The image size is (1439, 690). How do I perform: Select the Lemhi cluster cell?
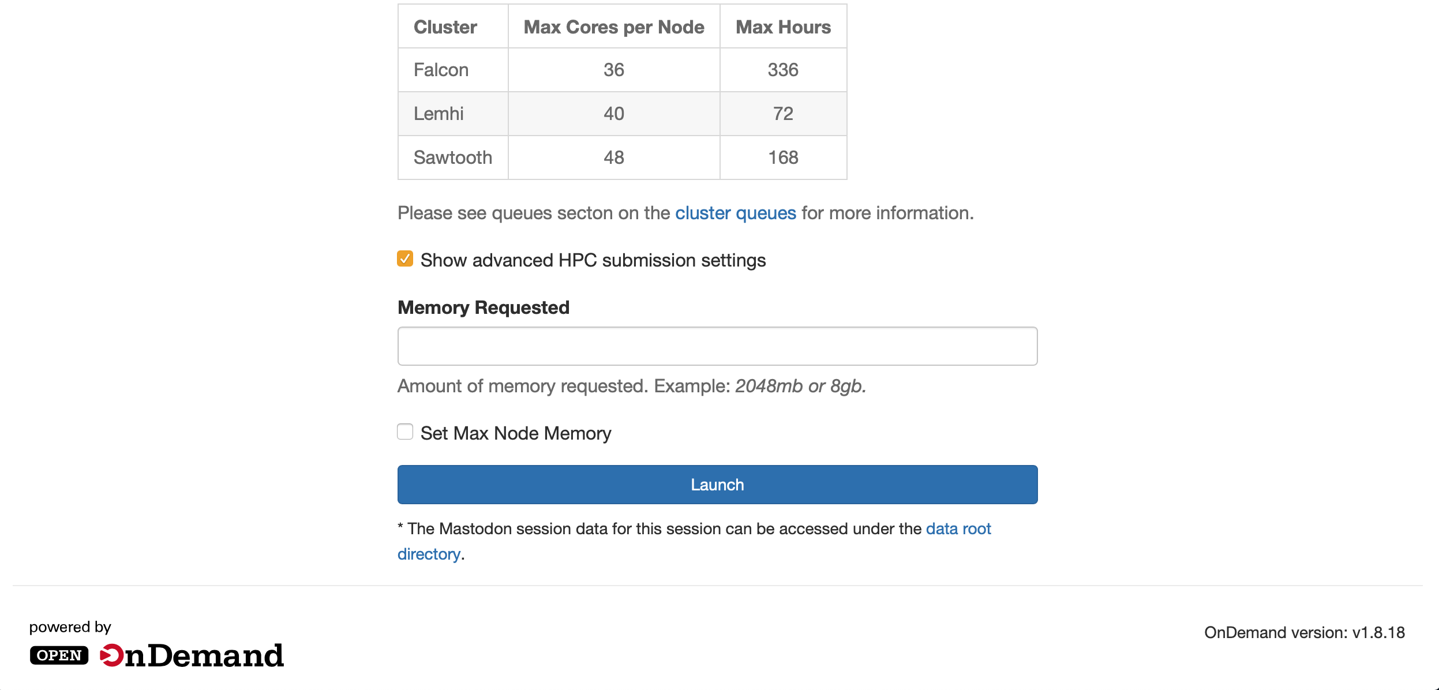439,114
